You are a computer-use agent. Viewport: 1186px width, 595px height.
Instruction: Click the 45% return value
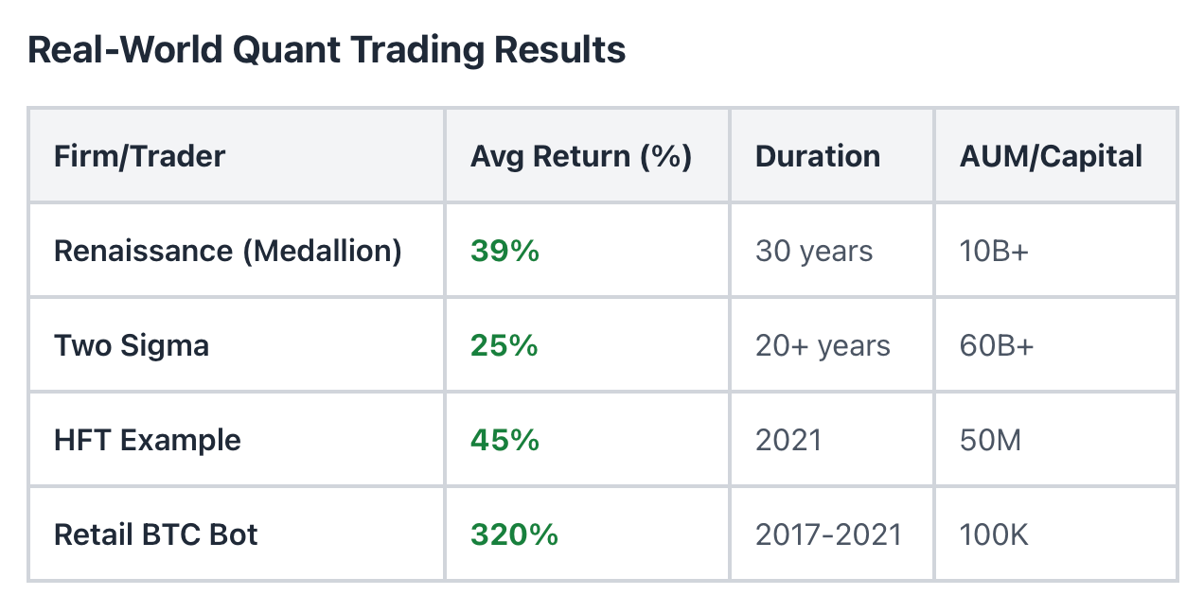pyautogui.click(x=504, y=440)
